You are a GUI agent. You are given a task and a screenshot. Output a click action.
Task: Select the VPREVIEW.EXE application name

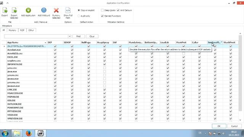[15, 118]
